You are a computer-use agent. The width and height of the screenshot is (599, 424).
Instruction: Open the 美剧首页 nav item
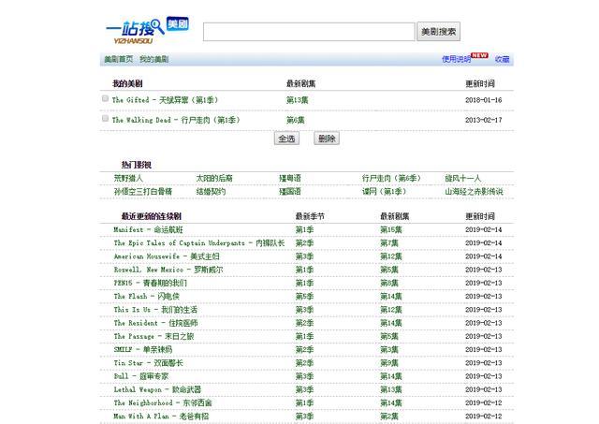[119, 59]
